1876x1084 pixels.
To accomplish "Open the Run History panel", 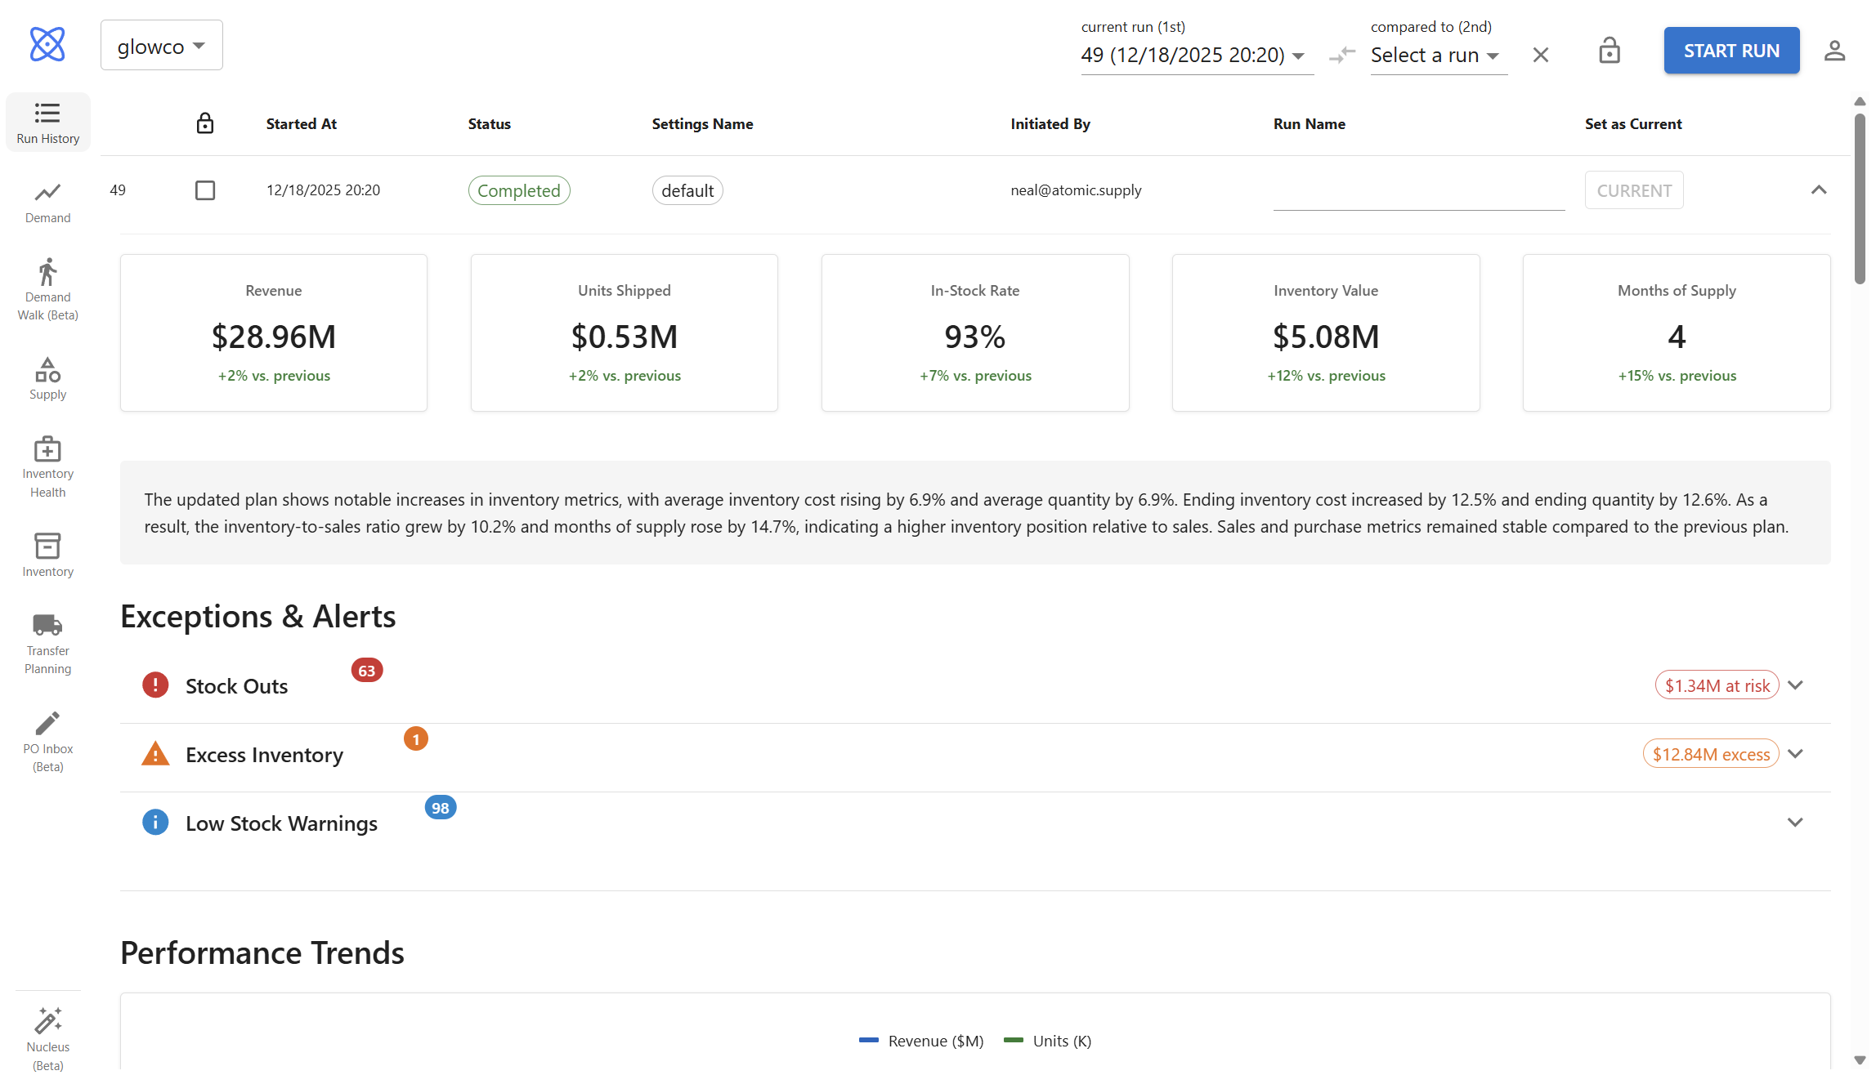I will tap(47, 121).
